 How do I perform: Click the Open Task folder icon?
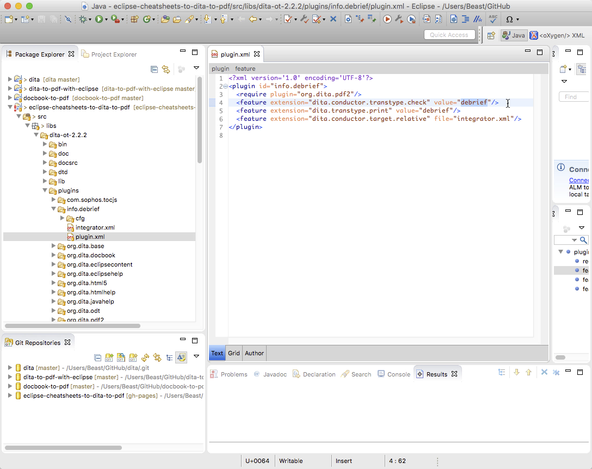(177, 19)
